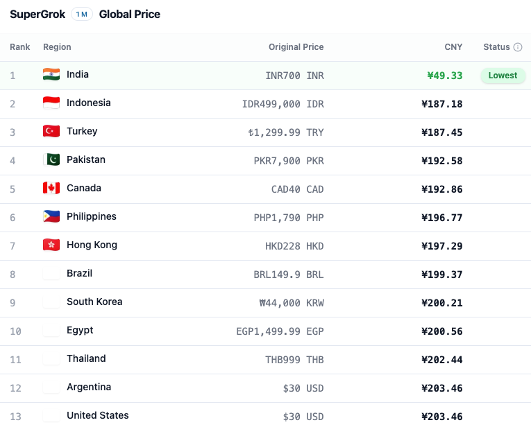Click India's ¥49.33 price
The width and height of the screenshot is (531, 427).
tap(445, 76)
